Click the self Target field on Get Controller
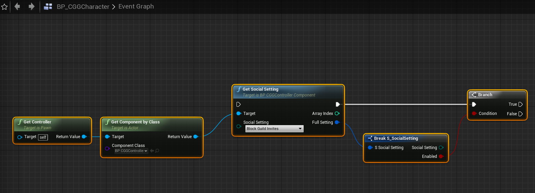This screenshot has width=535, height=193. coord(43,137)
